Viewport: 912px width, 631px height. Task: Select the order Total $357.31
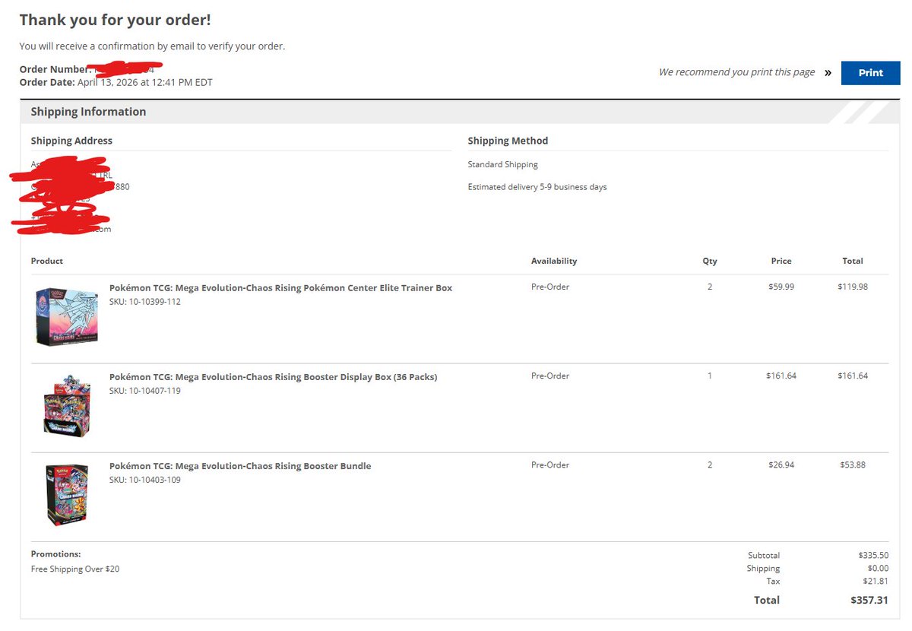pyautogui.click(x=869, y=600)
